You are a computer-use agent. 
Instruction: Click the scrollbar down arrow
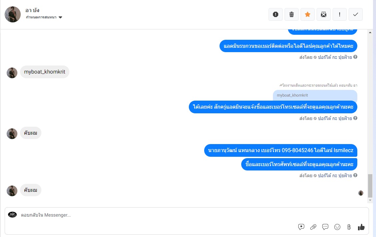(x=370, y=200)
